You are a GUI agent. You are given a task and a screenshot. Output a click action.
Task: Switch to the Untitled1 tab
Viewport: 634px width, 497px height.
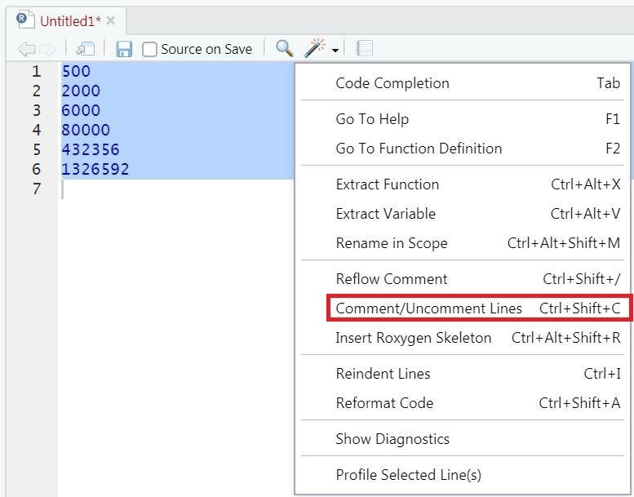[x=70, y=20]
